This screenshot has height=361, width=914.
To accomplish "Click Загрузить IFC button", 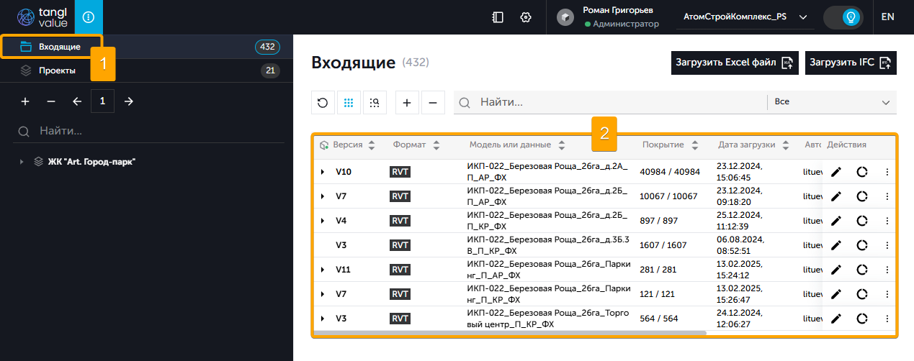I will coord(850,63).
